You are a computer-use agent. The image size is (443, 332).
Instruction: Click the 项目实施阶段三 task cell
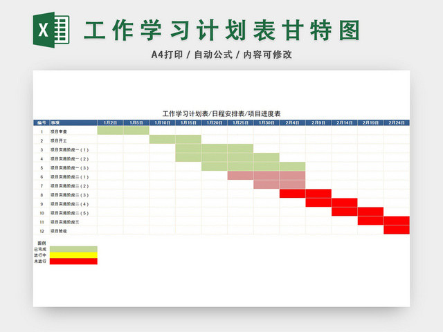[x=73, y=222]
